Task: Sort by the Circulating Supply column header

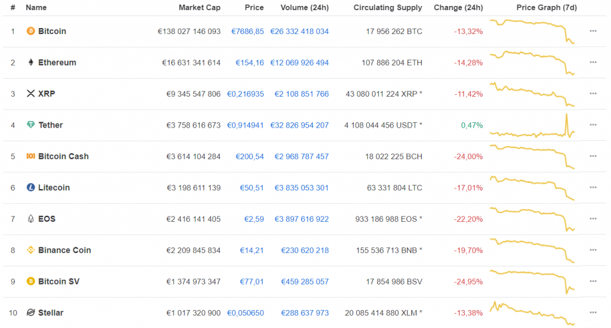Action: (x=388, y=7)
